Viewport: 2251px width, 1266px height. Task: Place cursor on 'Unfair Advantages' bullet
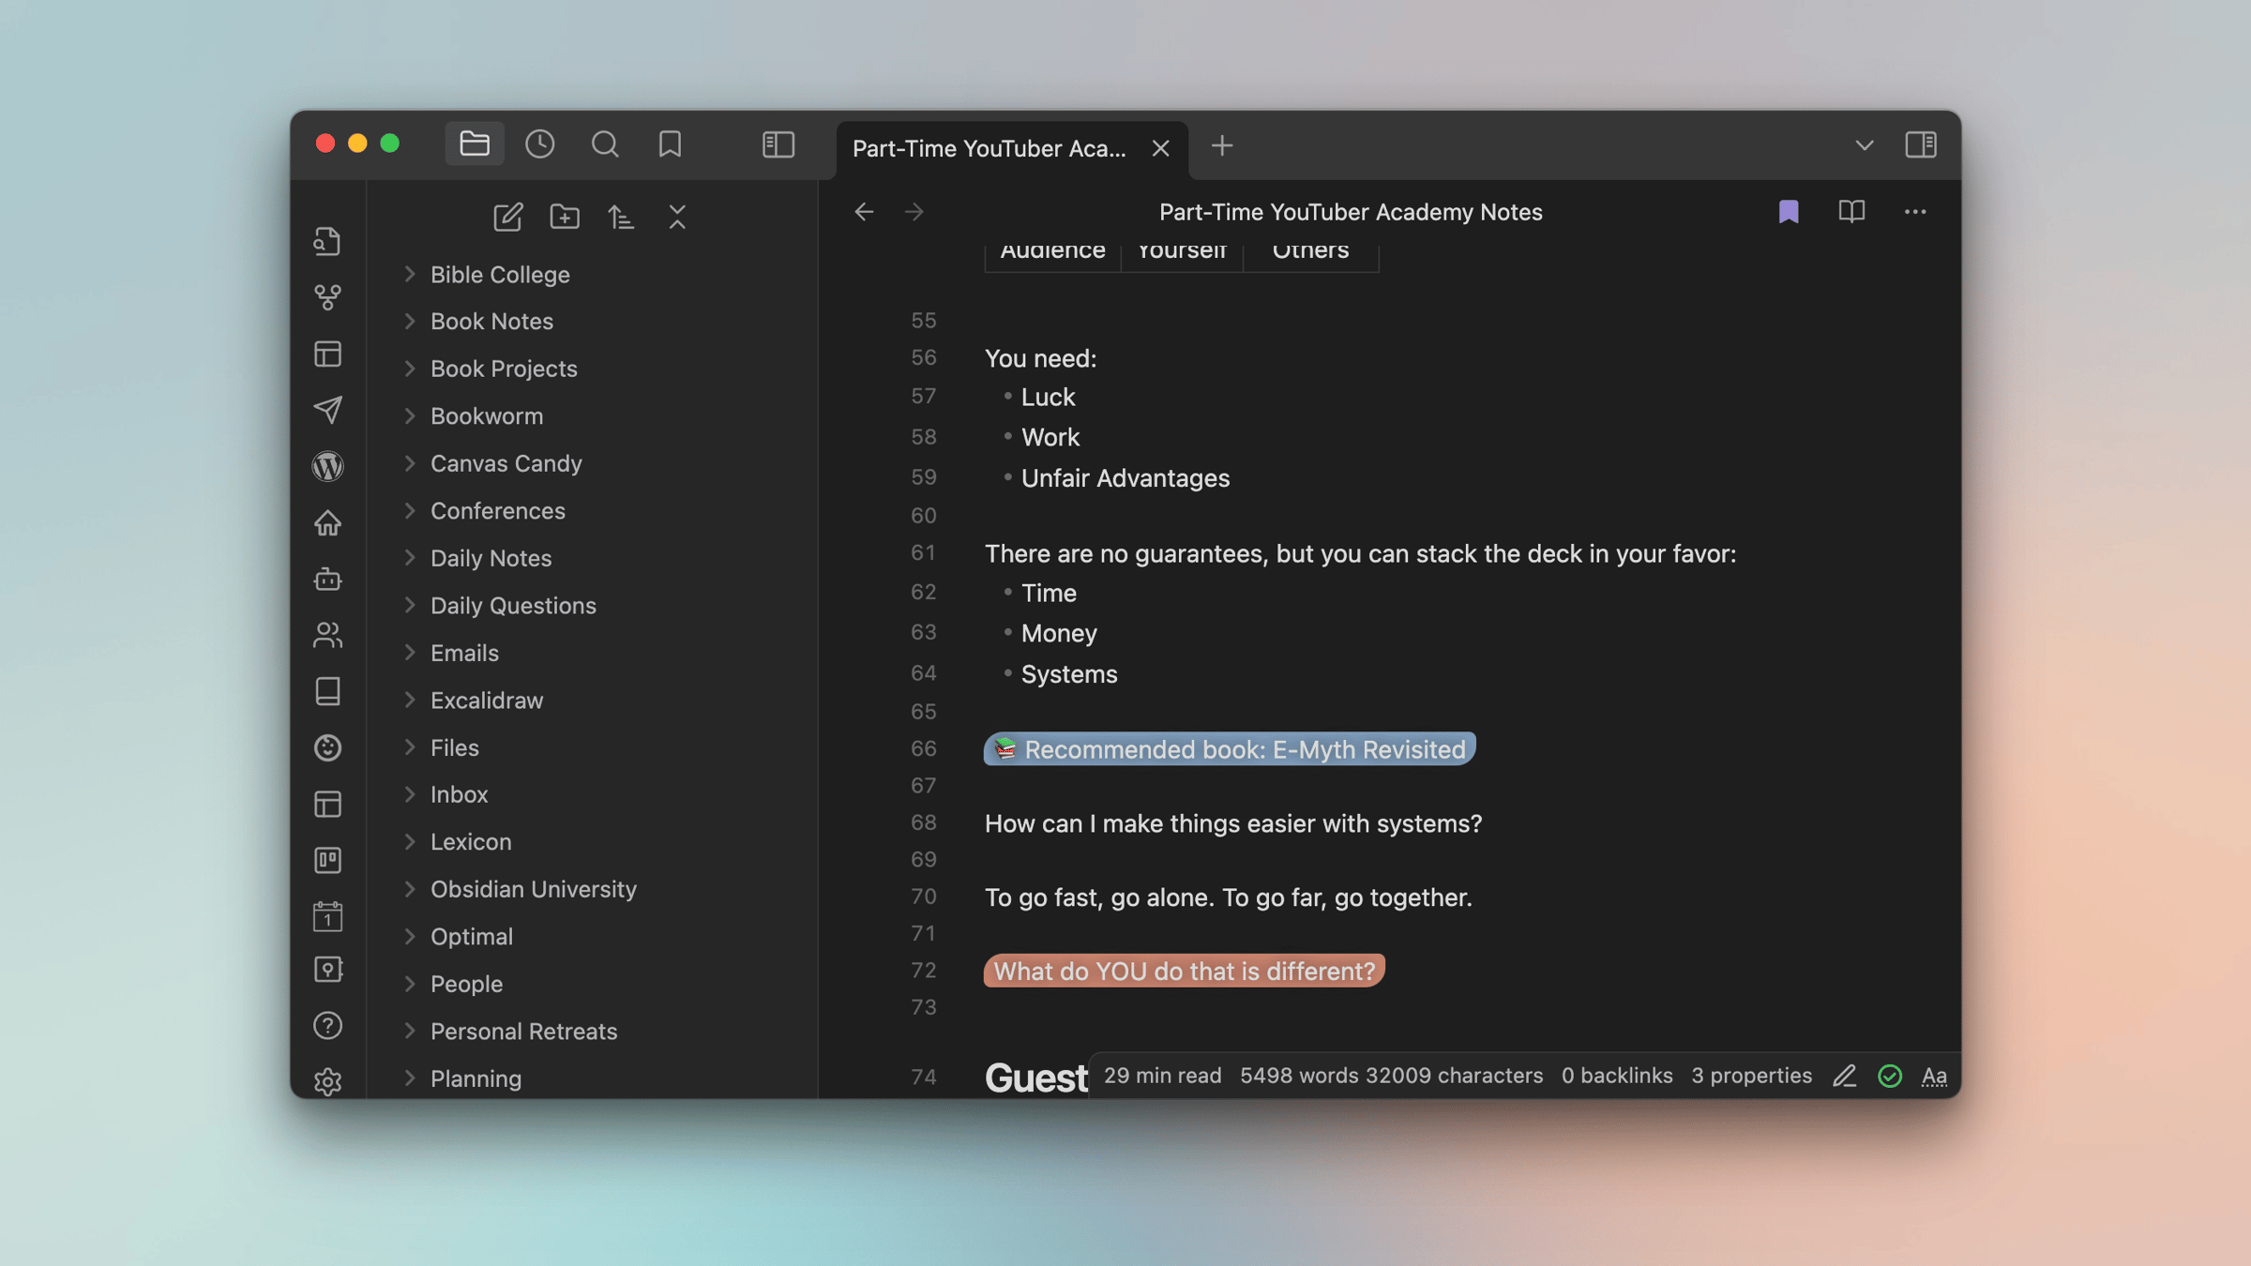point(1125,478)
